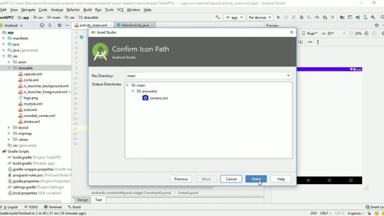Select rounded_corner.xml in the project tree
The image size is (384, 216).
point(39,116)
